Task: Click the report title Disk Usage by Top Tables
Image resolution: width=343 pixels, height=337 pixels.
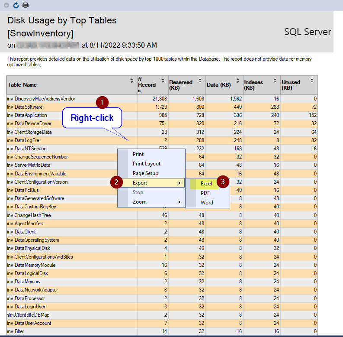Action: tap(62, 20)
